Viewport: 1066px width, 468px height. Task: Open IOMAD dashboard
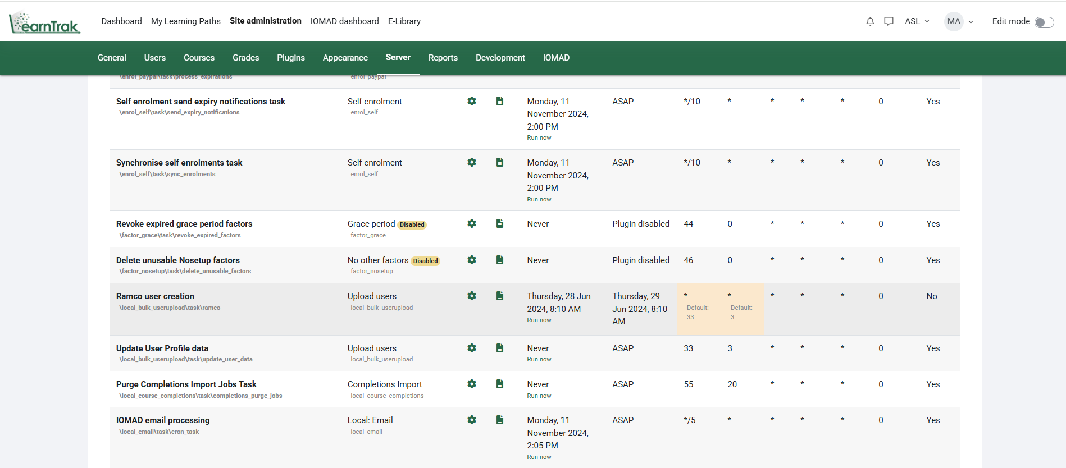pos(345,21)
